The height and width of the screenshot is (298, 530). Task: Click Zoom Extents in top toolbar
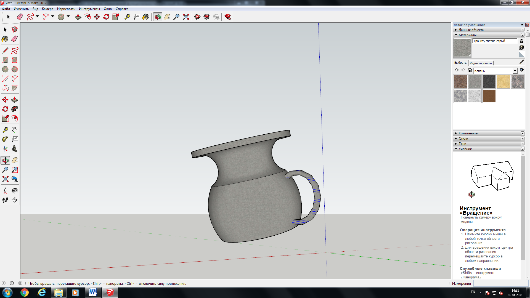point(186,17)
